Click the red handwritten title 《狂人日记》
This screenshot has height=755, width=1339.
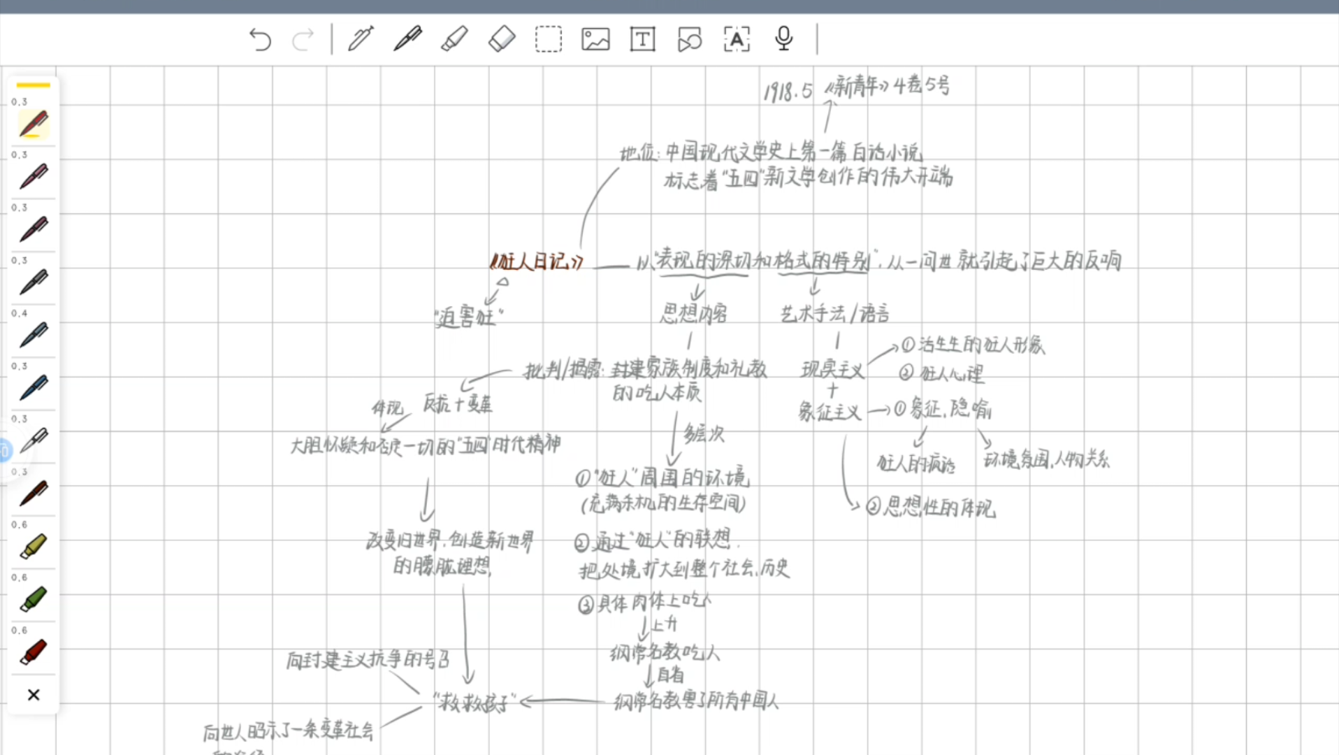pos(537,261)
